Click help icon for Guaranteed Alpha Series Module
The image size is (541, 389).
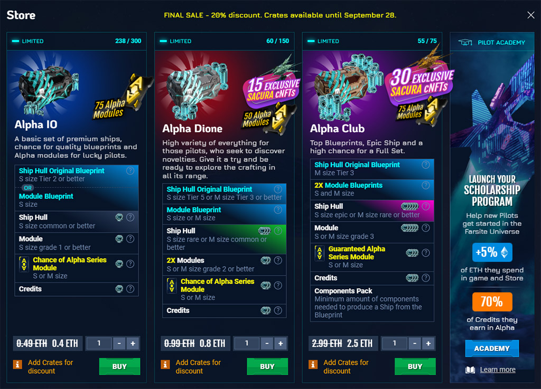tap(426, 252)
